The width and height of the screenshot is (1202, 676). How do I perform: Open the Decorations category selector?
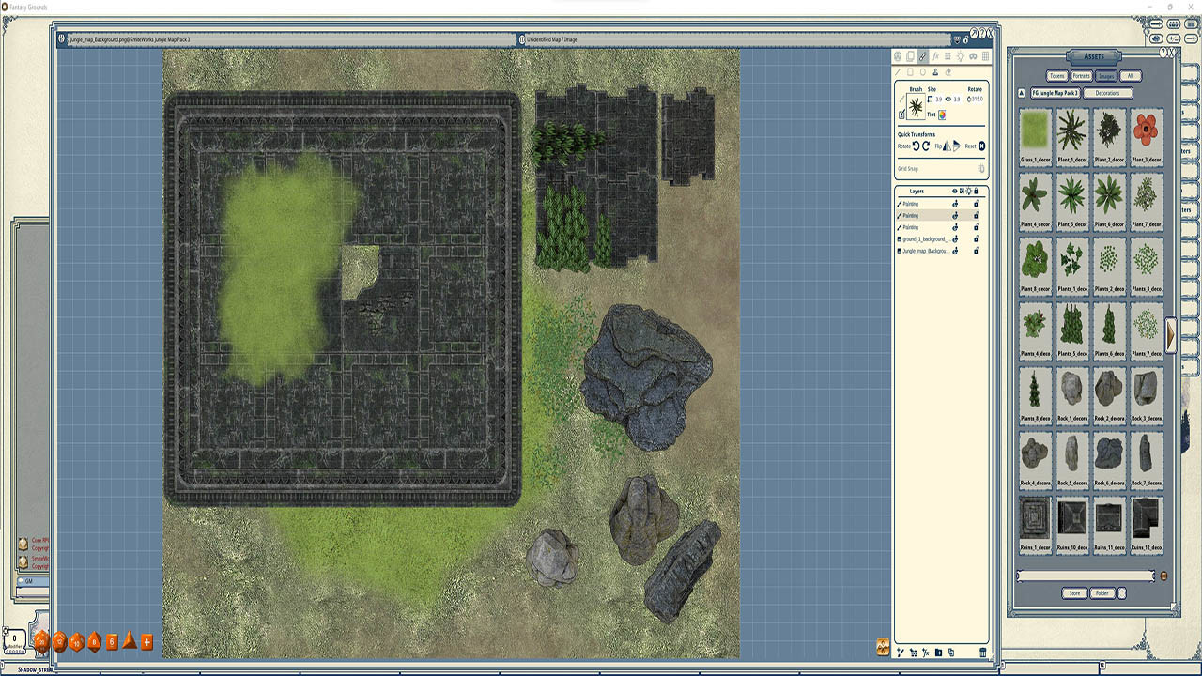coord(1109,93)
